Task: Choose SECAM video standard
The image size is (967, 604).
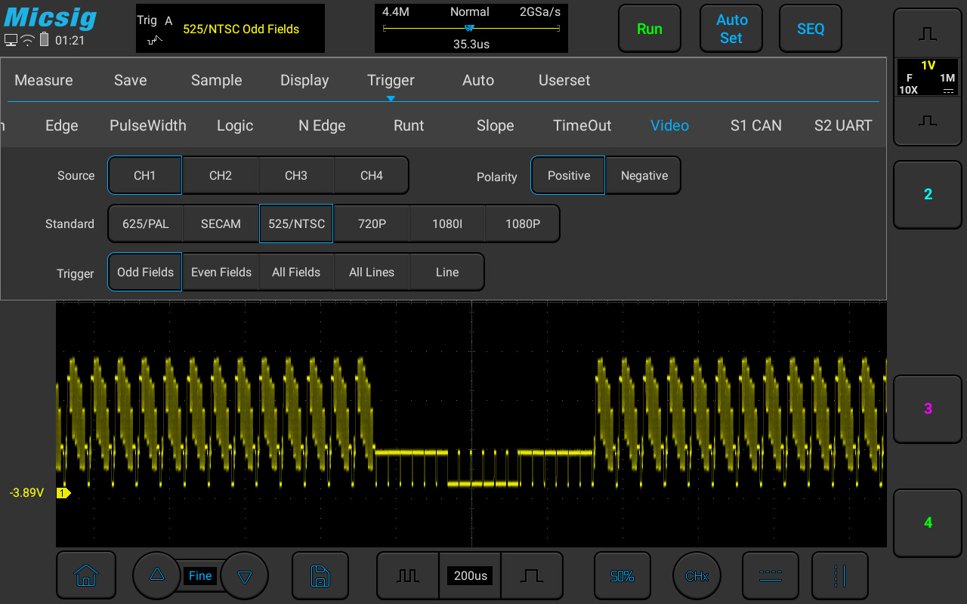Action: pos(221,223)
